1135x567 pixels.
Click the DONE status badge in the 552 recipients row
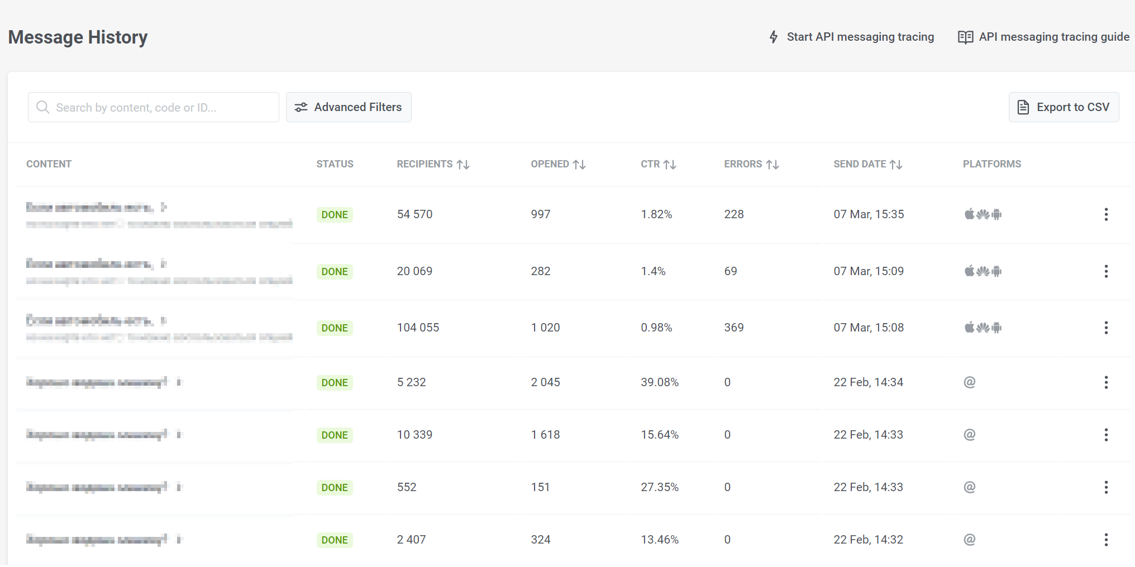pyautogui.click(x=335, y=488)
